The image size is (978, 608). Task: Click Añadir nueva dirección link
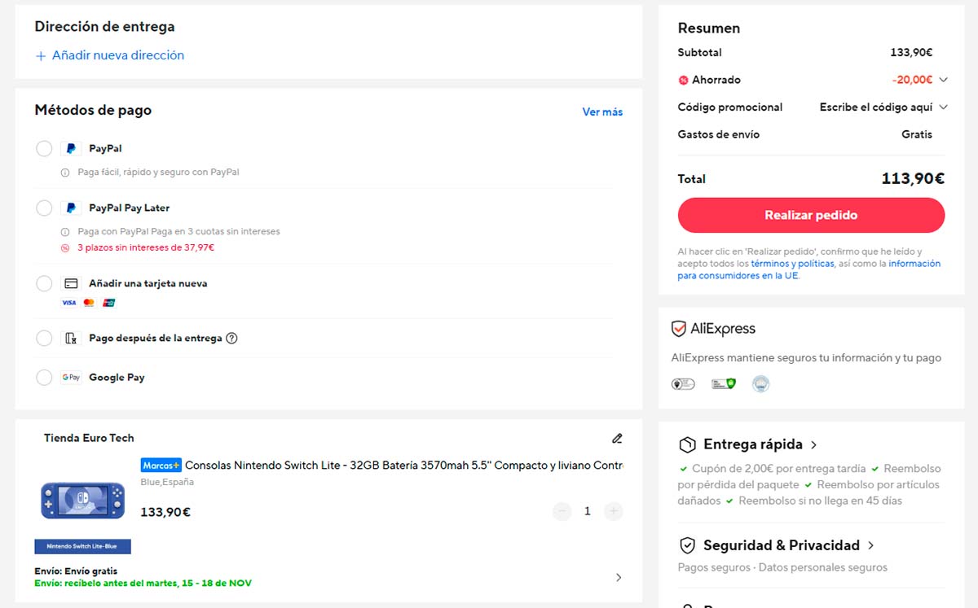coord(110,55)
